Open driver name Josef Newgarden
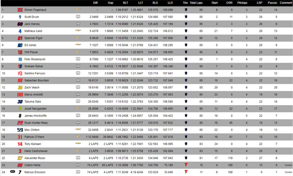293x176 pixels. tap(35, 109)
